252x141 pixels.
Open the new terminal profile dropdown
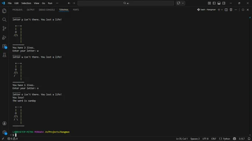pyautogui.click(x=222, y=10)
